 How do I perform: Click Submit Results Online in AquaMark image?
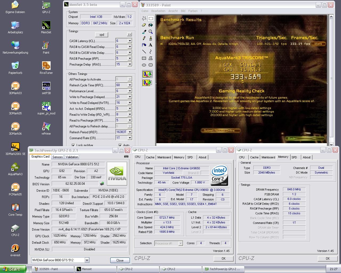[220, 130]
